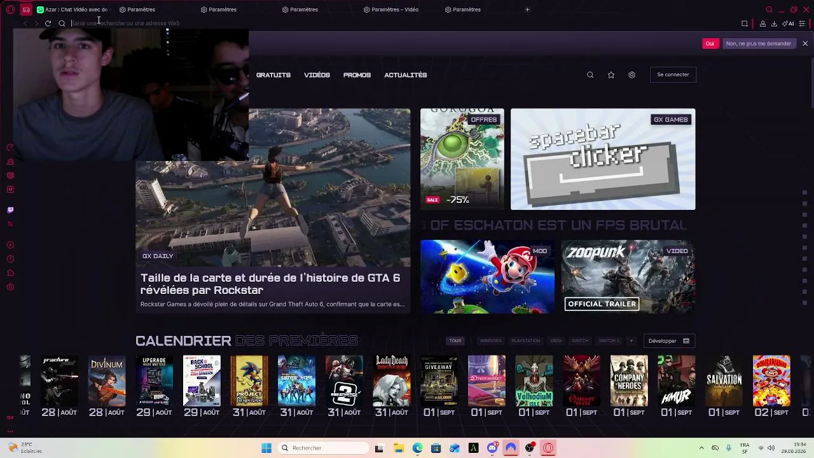The width and height of the screenshot is (814, 458).
Task: Open the sidebar three-dots menu
Action: click(10, 433)
